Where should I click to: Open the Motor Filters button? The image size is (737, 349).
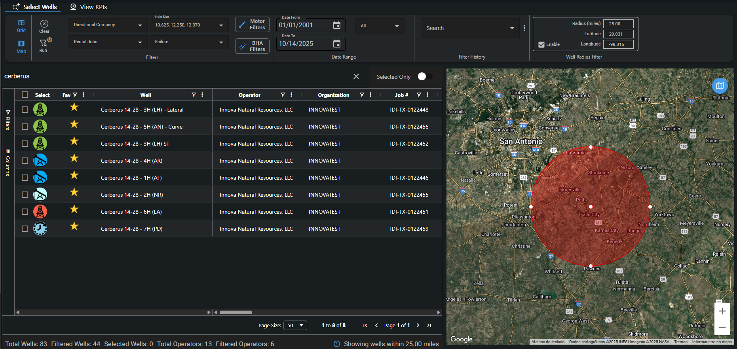(252, 25)
